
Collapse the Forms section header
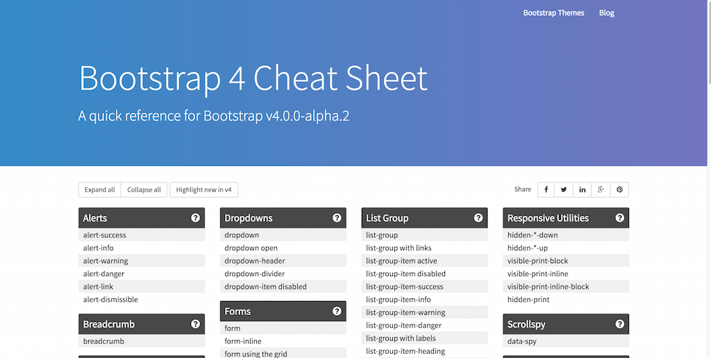283,312
